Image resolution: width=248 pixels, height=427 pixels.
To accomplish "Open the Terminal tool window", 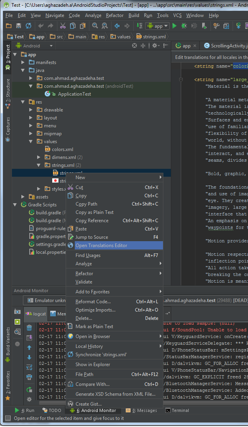I will pos(177,410).
